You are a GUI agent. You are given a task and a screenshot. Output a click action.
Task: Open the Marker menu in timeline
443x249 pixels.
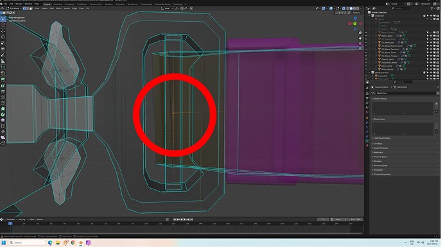(x=40, y=220)
